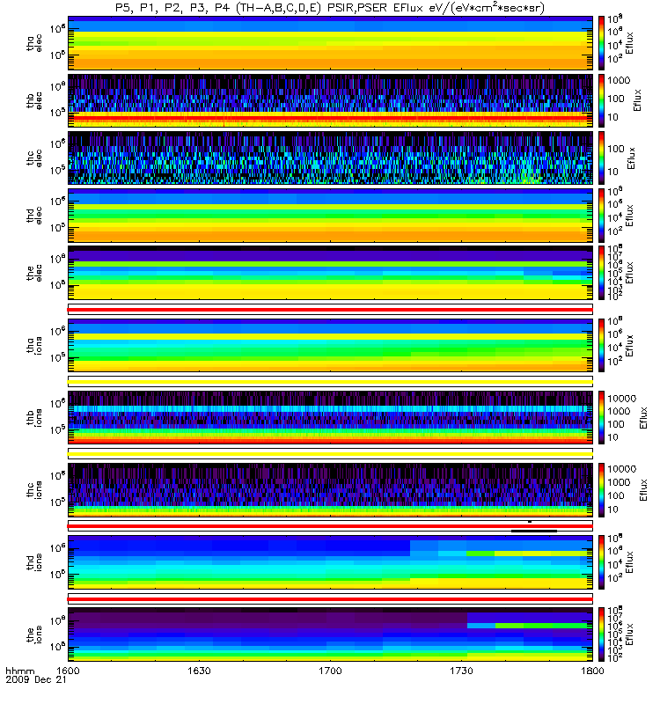Click the thd elec spectrogram panel
The height and width of the screenshot is (704, 660).
[x=331, y=215]
